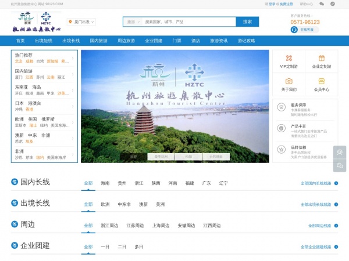
Task: Select the 云和梯田 banner slide tab
Action: (216, 157)
